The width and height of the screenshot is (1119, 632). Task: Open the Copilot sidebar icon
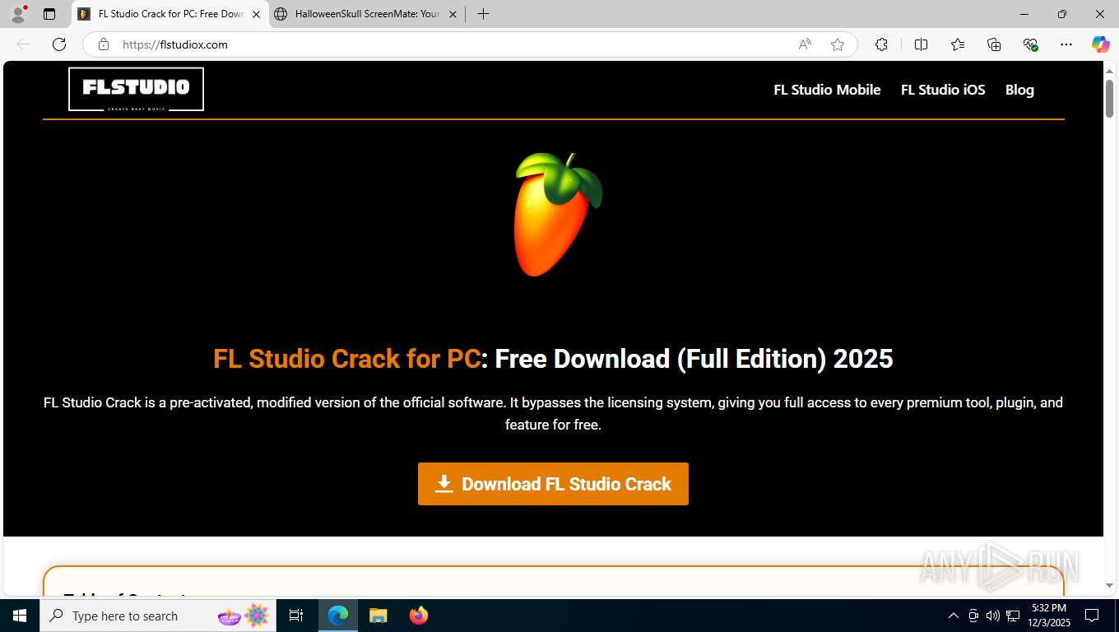1101,44
